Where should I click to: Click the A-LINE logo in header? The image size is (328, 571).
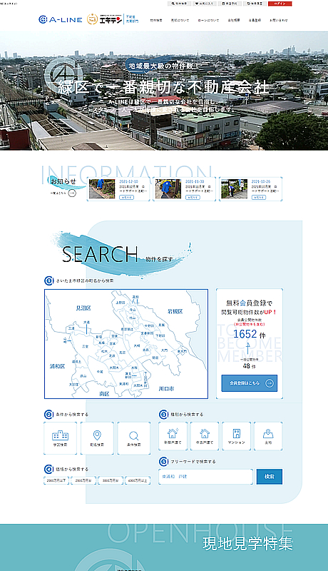tap(61, 20)
